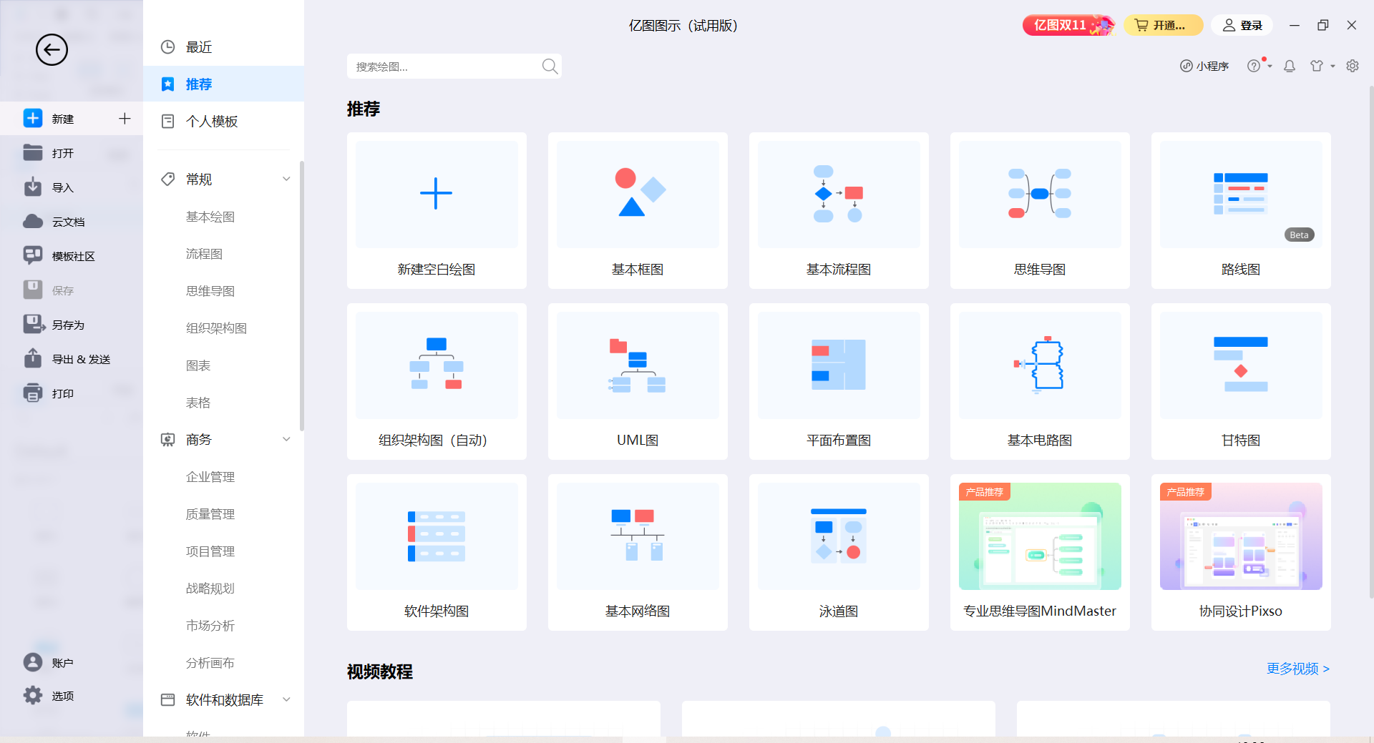
Task: Click the 另存为 save-as icon
Action: tap(34, 325)
